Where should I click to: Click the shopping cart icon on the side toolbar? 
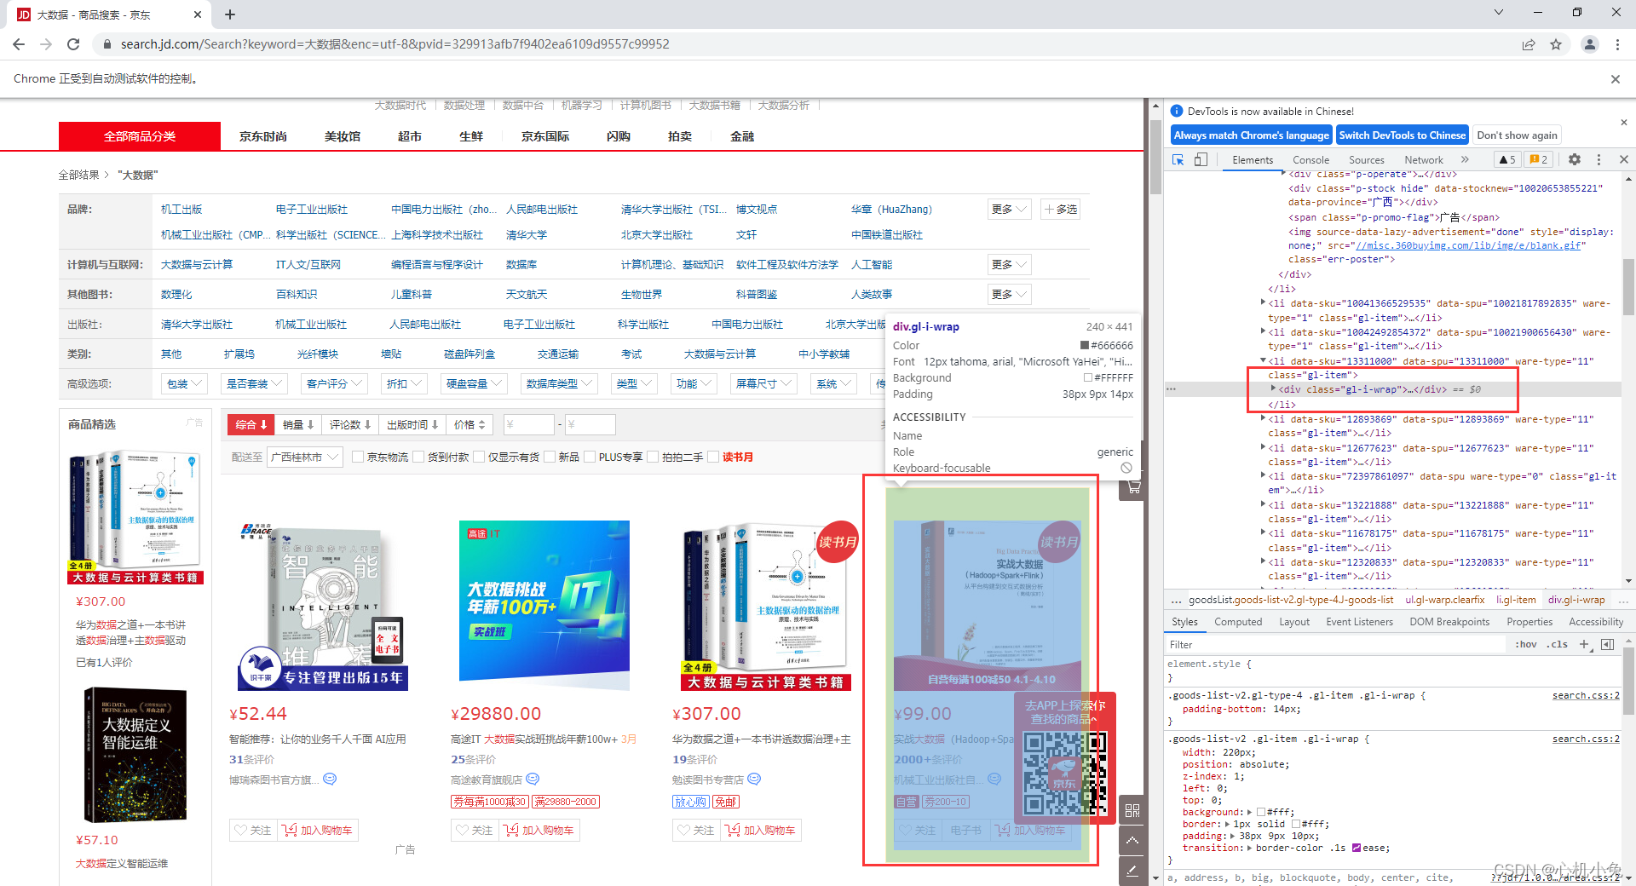click(1132, 488)
